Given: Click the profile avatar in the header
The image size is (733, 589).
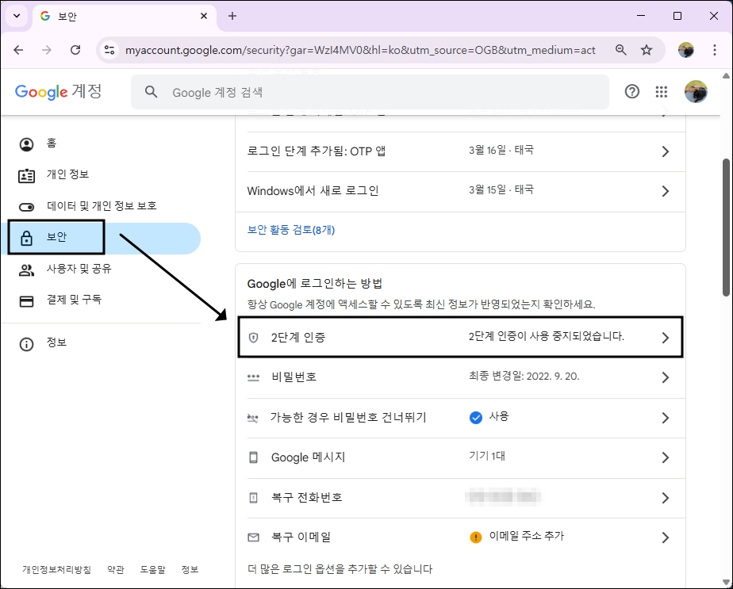Looking at the screenshot, I should coord(697,90).
